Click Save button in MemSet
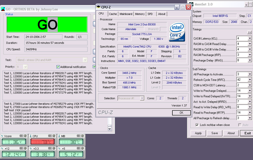Image resolution: width=253 pixels, height=160 pixels. pyautogui.click(x=215, y=133)
